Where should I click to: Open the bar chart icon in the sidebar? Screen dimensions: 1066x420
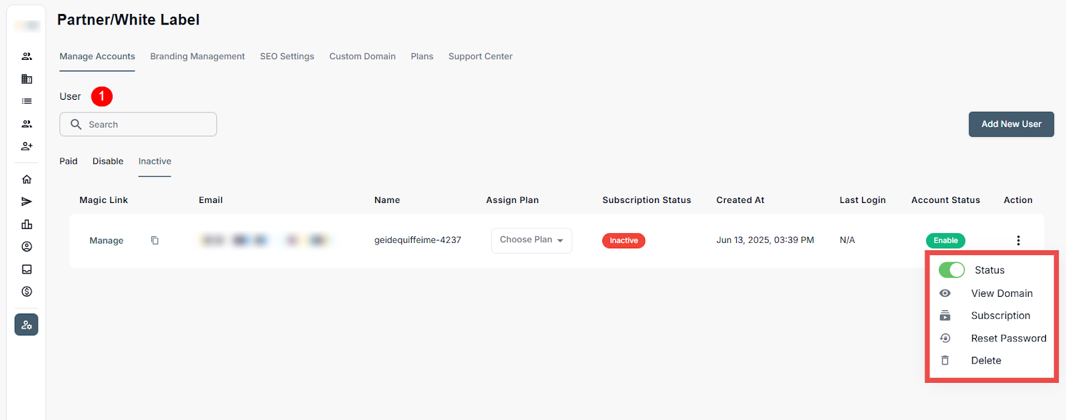click(x=27, y=224)
